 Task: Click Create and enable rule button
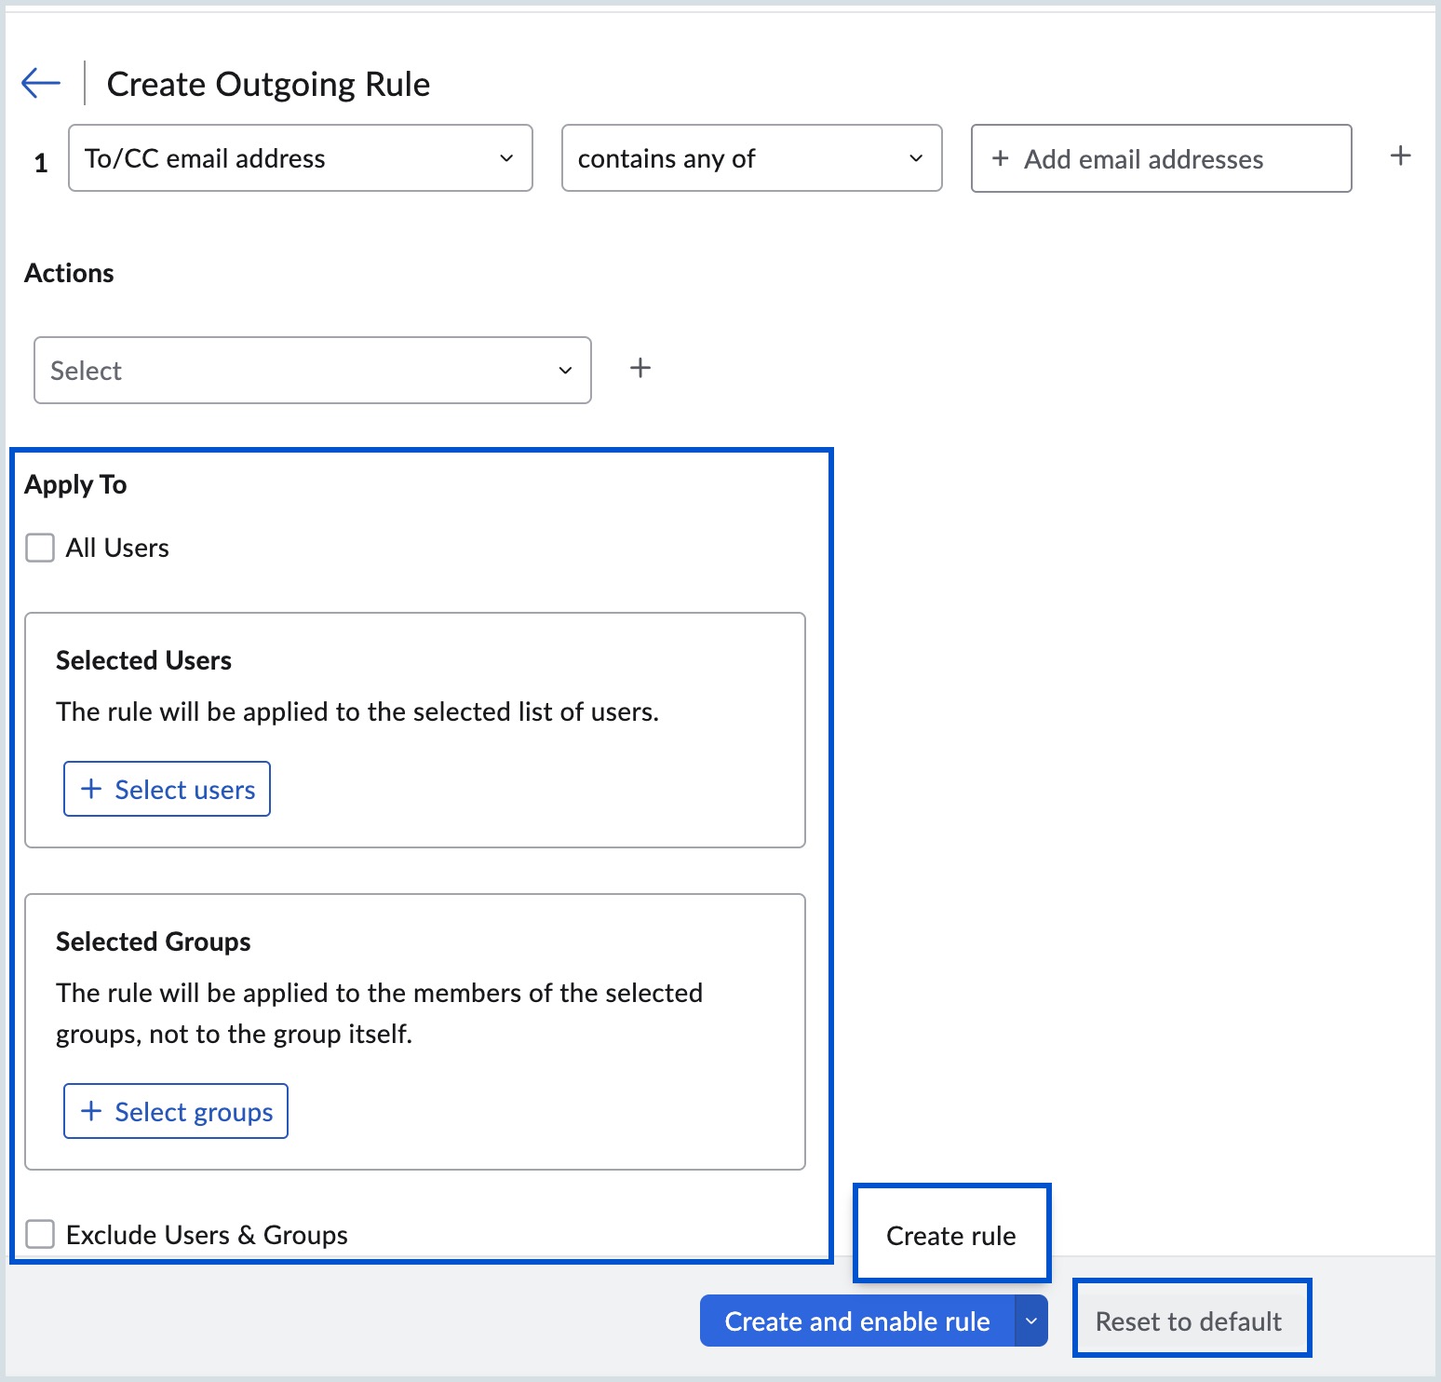coord(856,1321)
